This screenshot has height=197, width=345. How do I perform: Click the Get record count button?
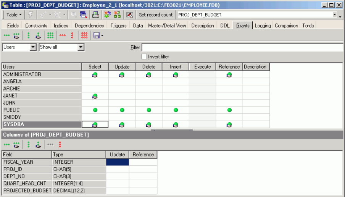pos(156,15)
